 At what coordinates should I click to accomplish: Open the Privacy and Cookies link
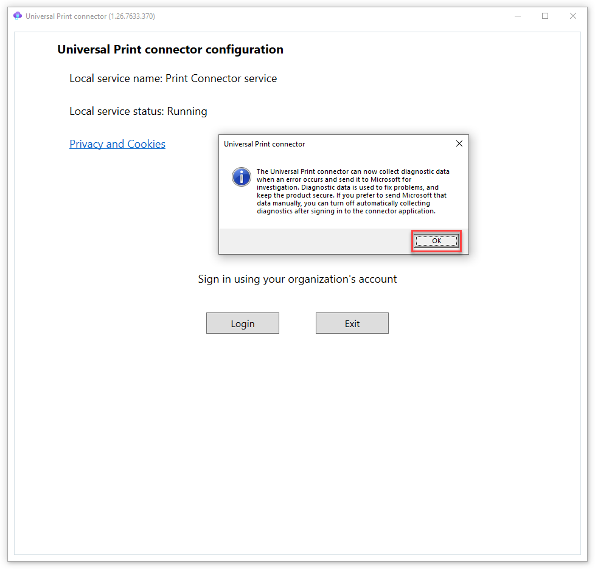117,144
